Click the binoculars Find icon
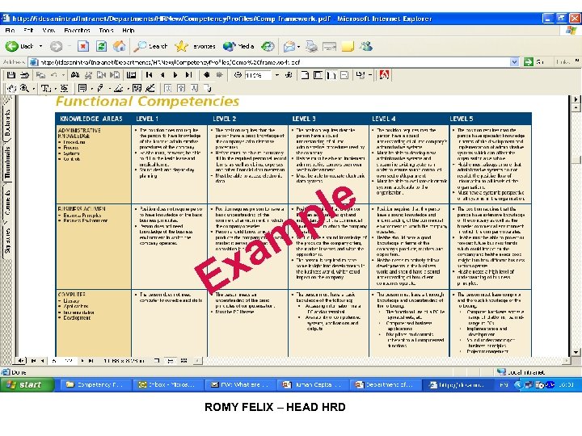This screenshot has width=582, height=436. 75,75
